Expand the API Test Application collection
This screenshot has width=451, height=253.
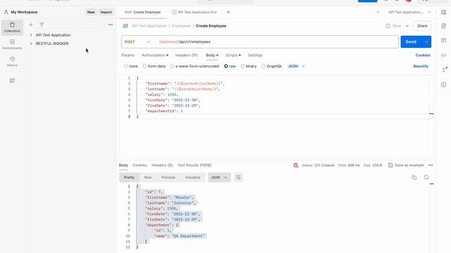31,35
